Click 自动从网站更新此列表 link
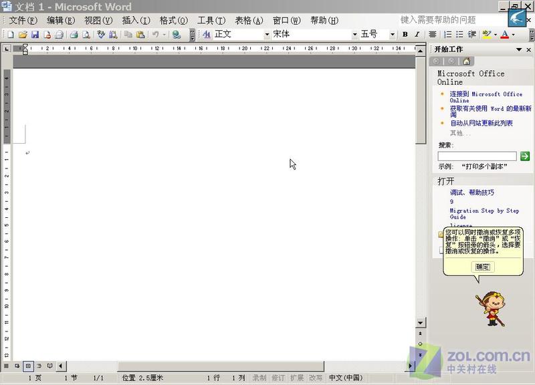535x385 pixels. [x=481, y=123]
